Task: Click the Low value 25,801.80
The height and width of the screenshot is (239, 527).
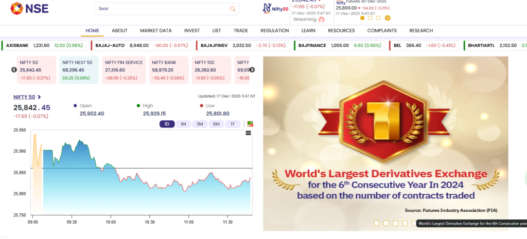Action: point(218,114)
